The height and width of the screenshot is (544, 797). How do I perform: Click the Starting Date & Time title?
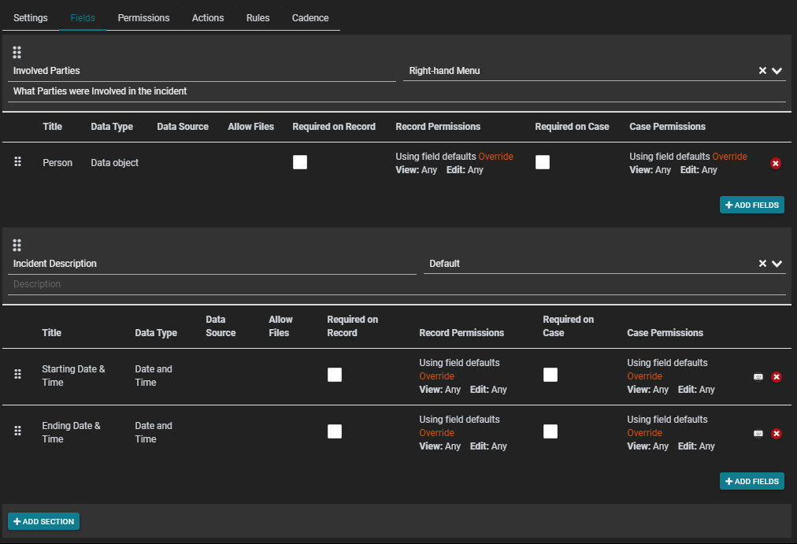tap(73, 376)
